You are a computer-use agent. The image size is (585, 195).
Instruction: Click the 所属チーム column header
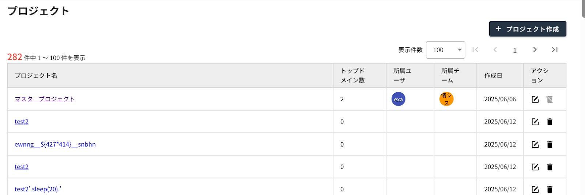coord(450,75)
